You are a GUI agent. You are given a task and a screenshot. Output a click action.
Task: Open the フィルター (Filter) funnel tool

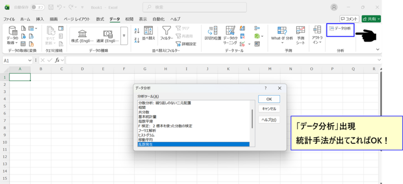167,33
